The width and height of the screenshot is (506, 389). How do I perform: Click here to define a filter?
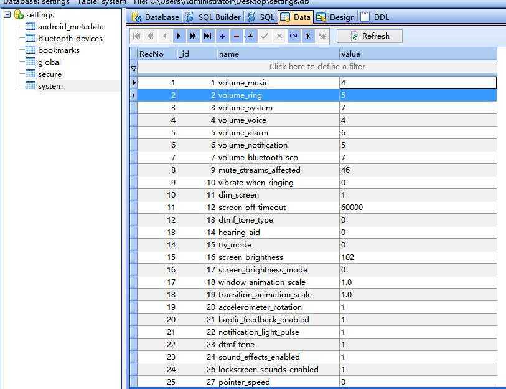tap(317, 67)
